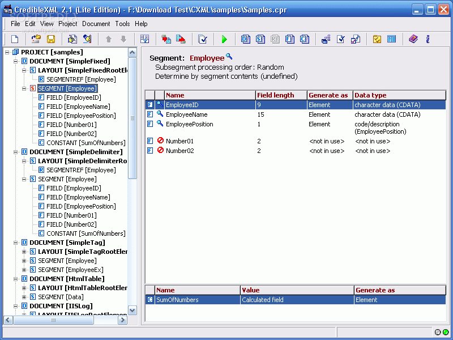Expand the SEGMENT [EmployeeEx] node
The image size is (453, 340).
[x=24, y=270]
